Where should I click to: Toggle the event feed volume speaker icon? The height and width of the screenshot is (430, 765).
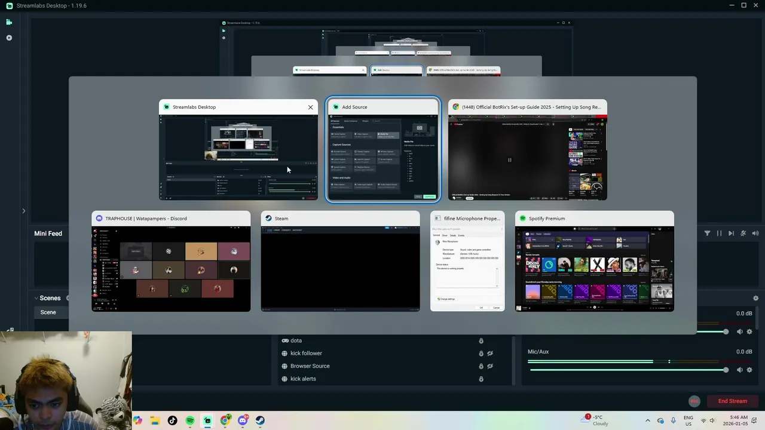[755, 234]
